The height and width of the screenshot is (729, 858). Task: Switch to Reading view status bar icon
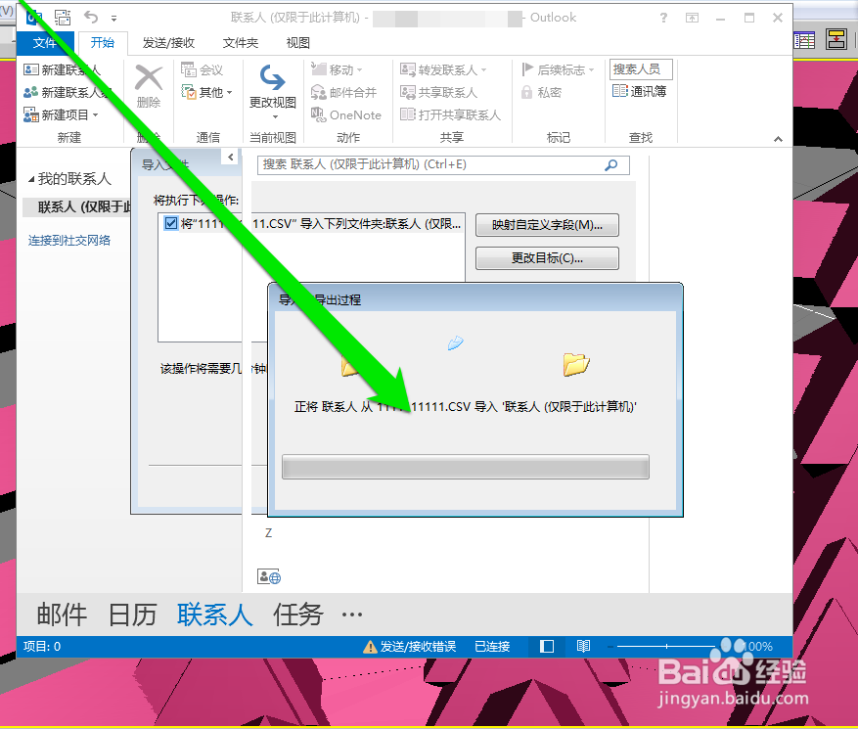coord(583,647)
